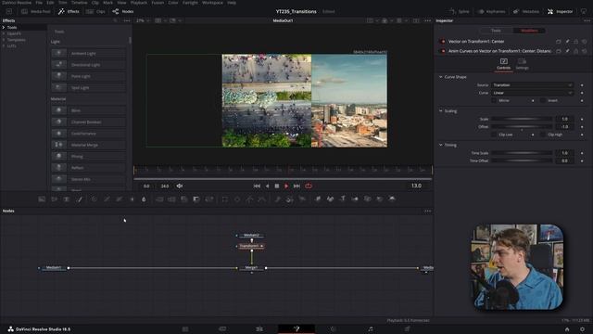Image resolution: width=593 pixels, height=334 pixels.
Task: Open the Color page at bottom
Action: [334, 329]
